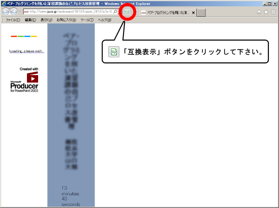Click the Microsoft Producer for PowerPoint logo

[x=24, y=82]
